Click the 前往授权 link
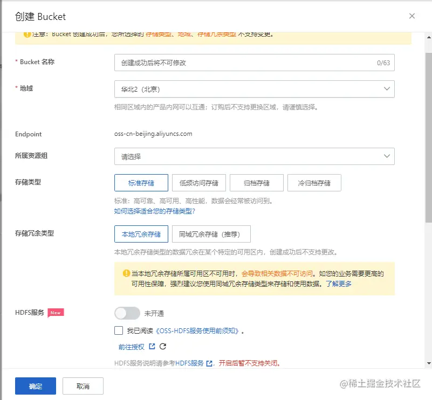The height and width of the screenshot is (400, 432). click(x=132, y=347)
